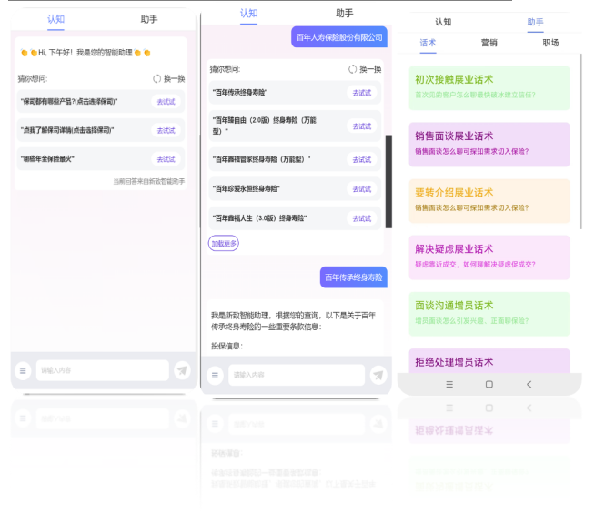Open 面谈沟通增员话术 card
Image resolution: width=595 pixels, height=514 pixels.
click(489, 314)
